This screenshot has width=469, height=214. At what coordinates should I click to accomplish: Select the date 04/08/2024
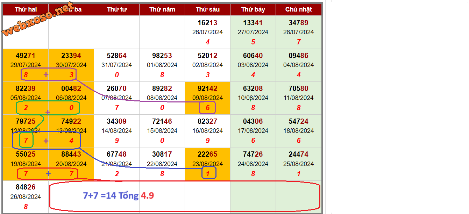299,65
